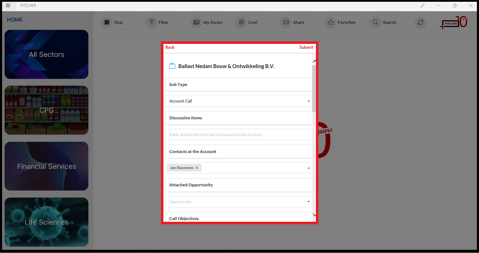Focus the Discussion Items product field

pyautogui.click(x=239, y=135)
